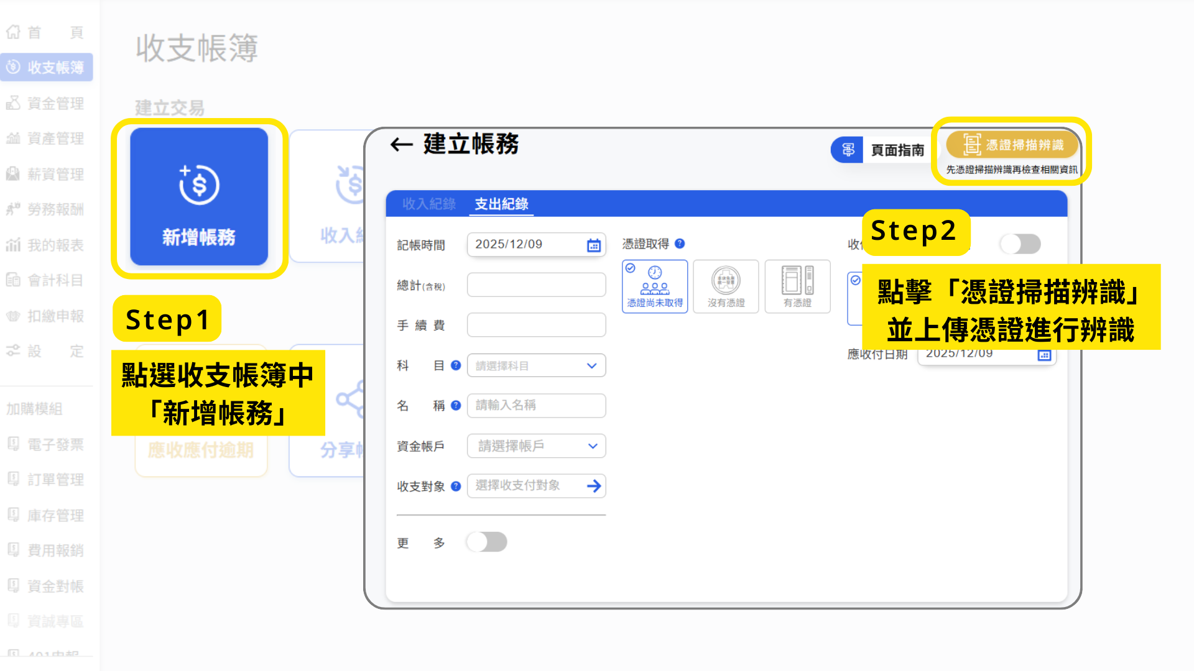Click the back arrow beside 建立帳務

402,145
